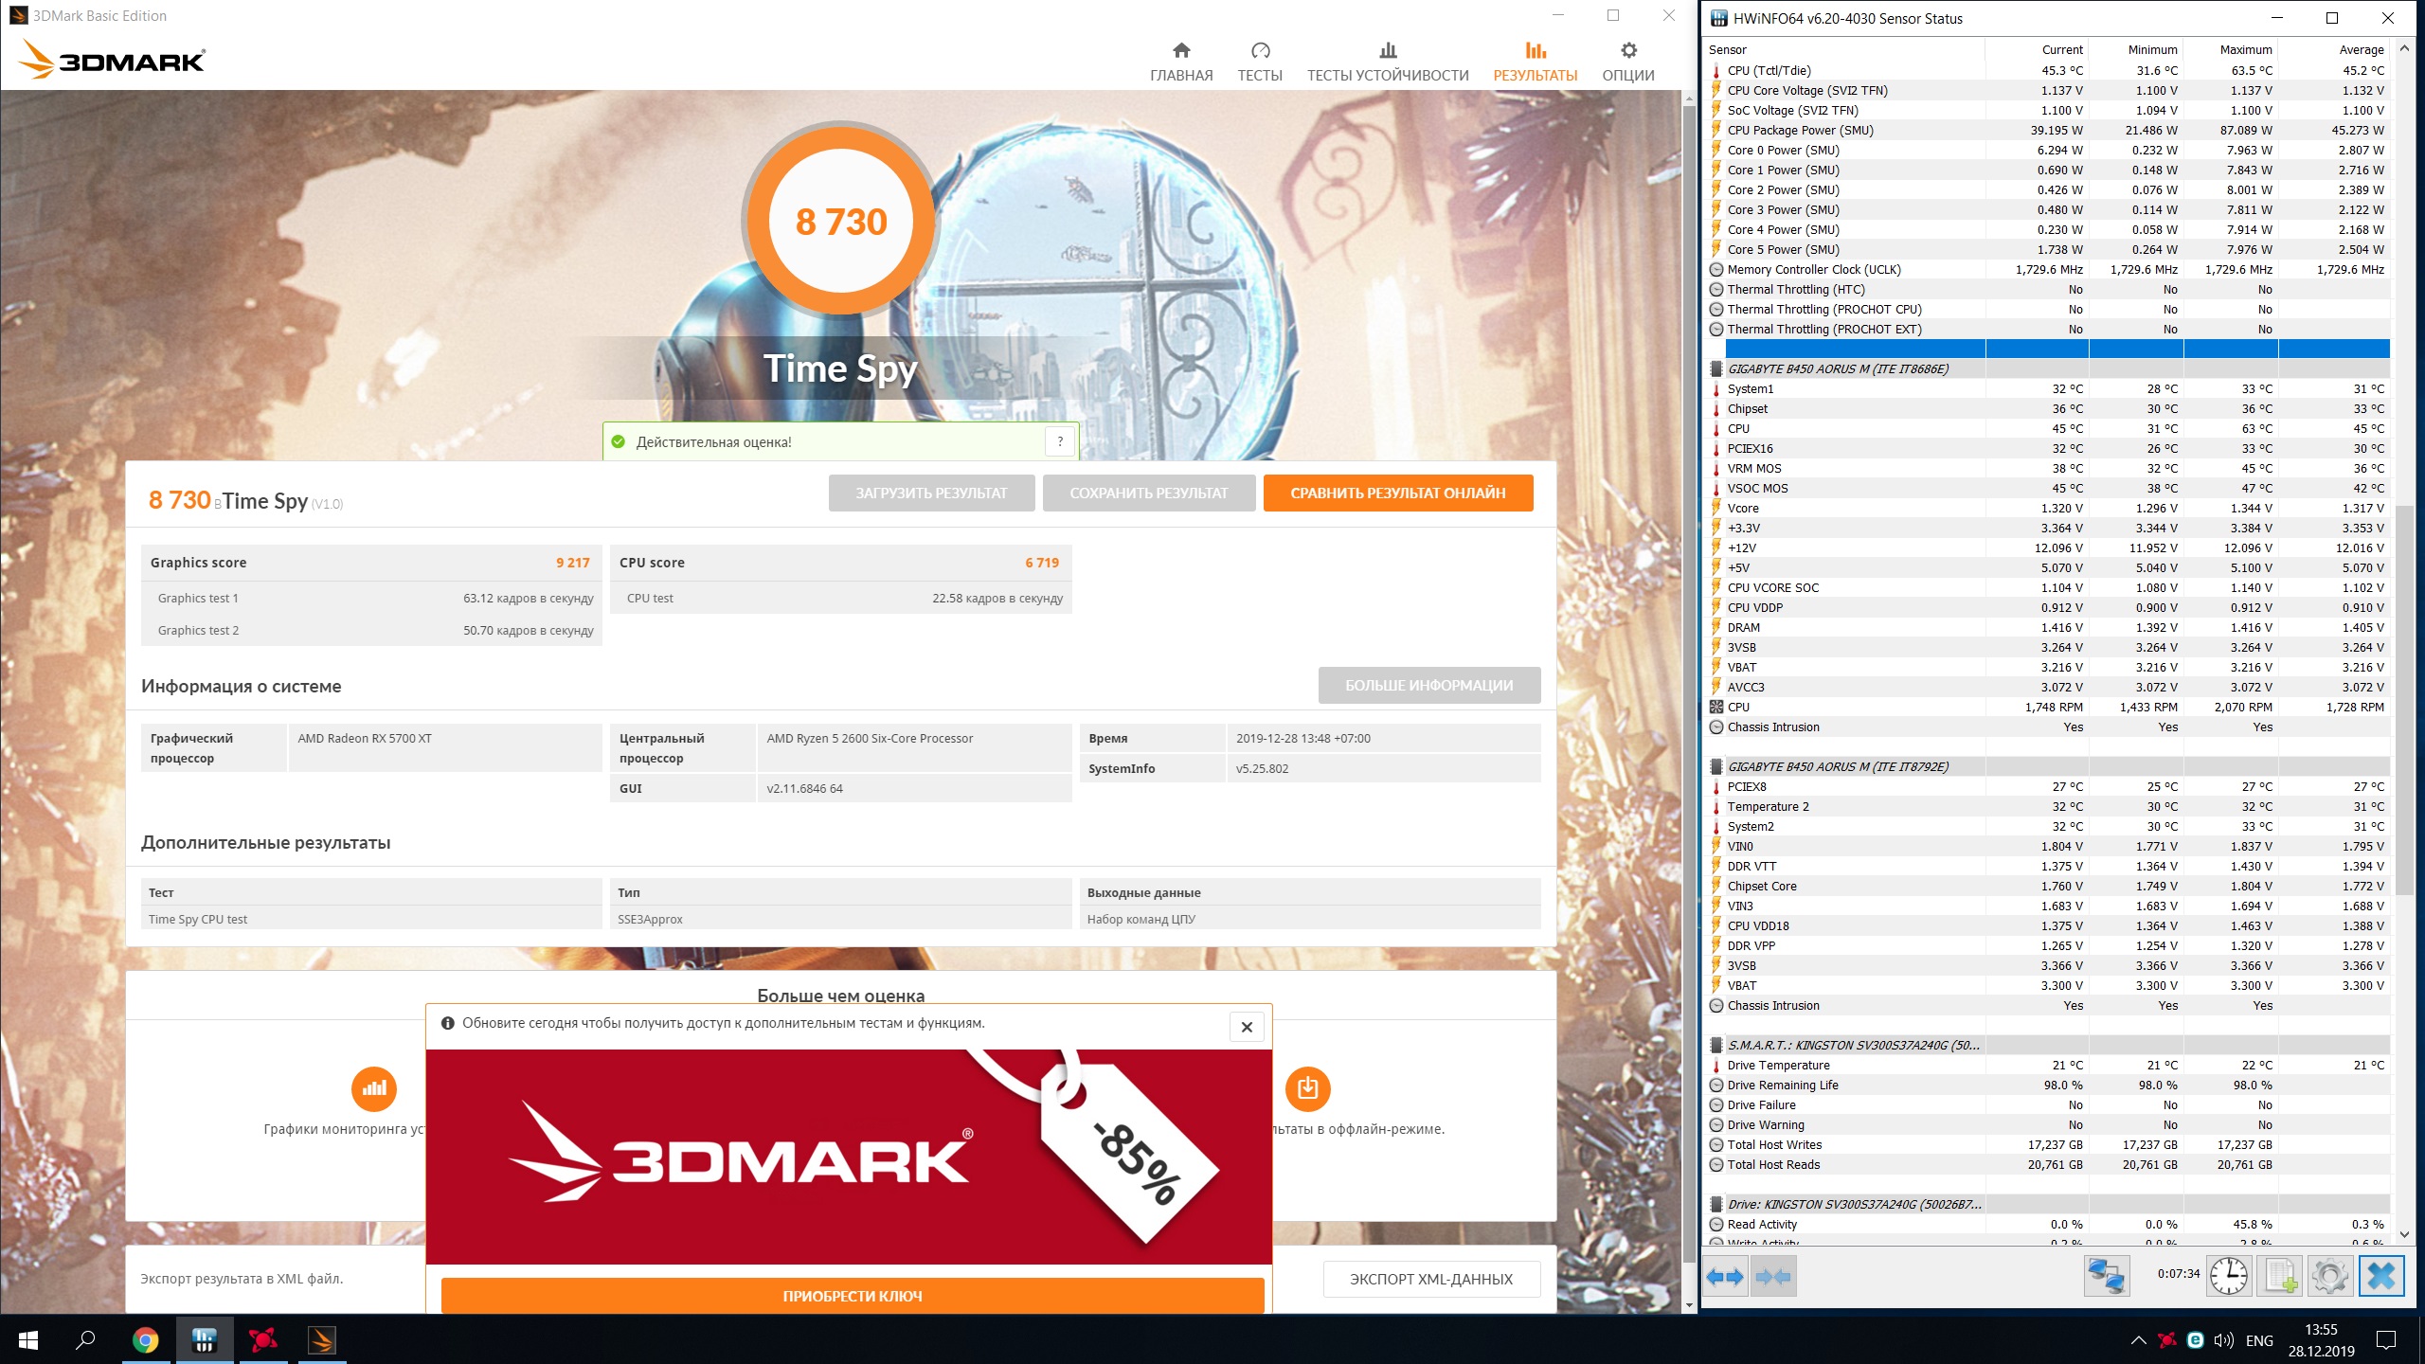2425x1364 pixels.
Task: Open the ОПЦИИ settings tab
Action: coord(1628,62)
